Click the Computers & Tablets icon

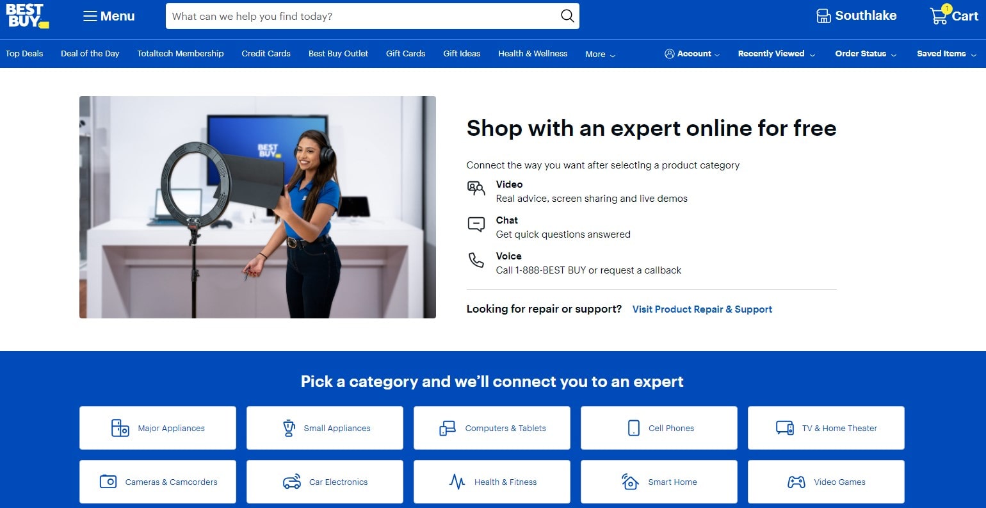coord(448,428)
